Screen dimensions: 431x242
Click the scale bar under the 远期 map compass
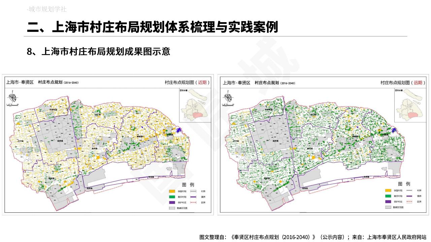228,105
